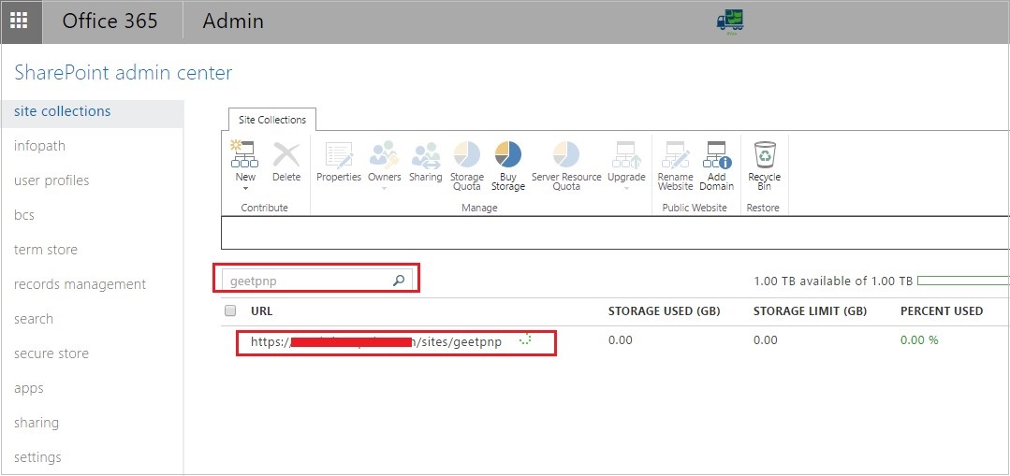
Task: Click the 0.00 % percent used value
Action: [919, 340]
